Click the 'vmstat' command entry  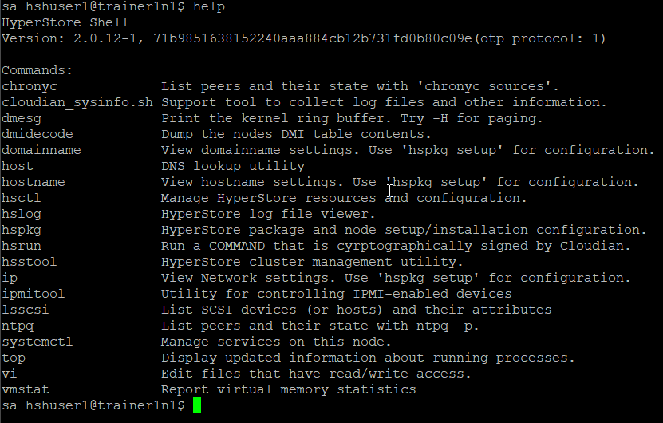click(x=26, y=389)
